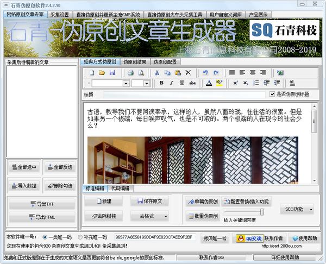Open the 伪原创结果 tab
The image size is (326, 264).
(x=135, y=62)
